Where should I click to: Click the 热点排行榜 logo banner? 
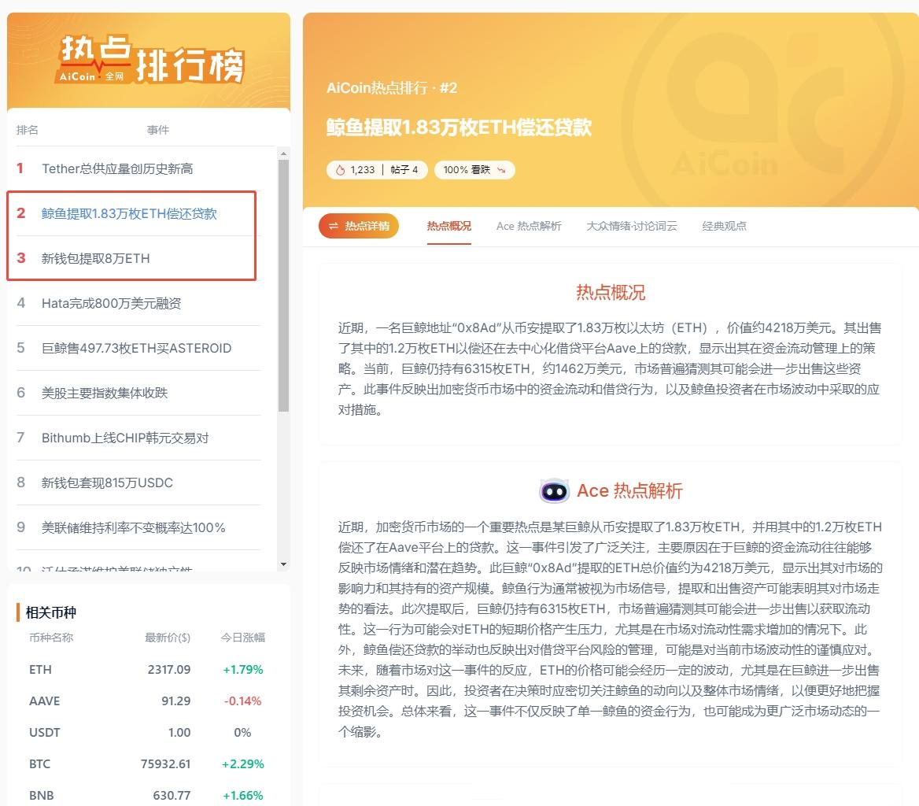[x=150, y=60]
